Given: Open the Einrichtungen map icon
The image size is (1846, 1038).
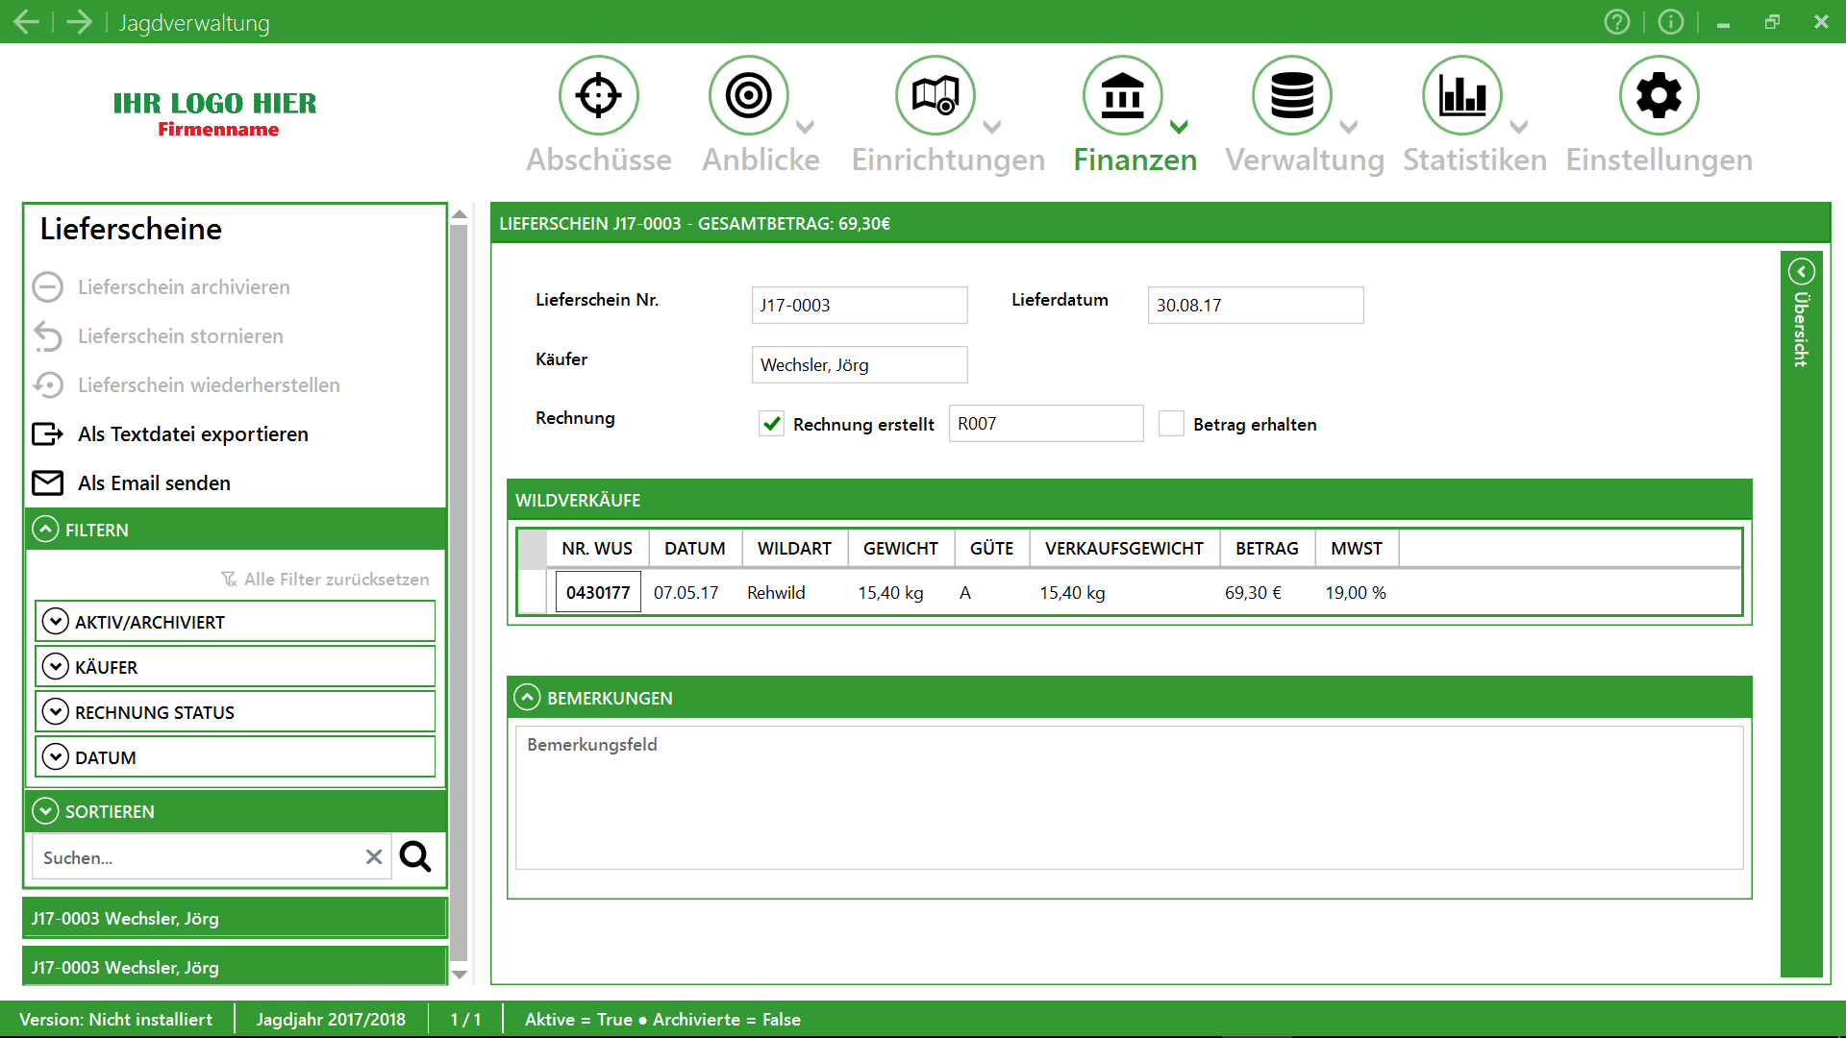Looking at the screenshot, I should pyautogui.click(x=935, y=95).
